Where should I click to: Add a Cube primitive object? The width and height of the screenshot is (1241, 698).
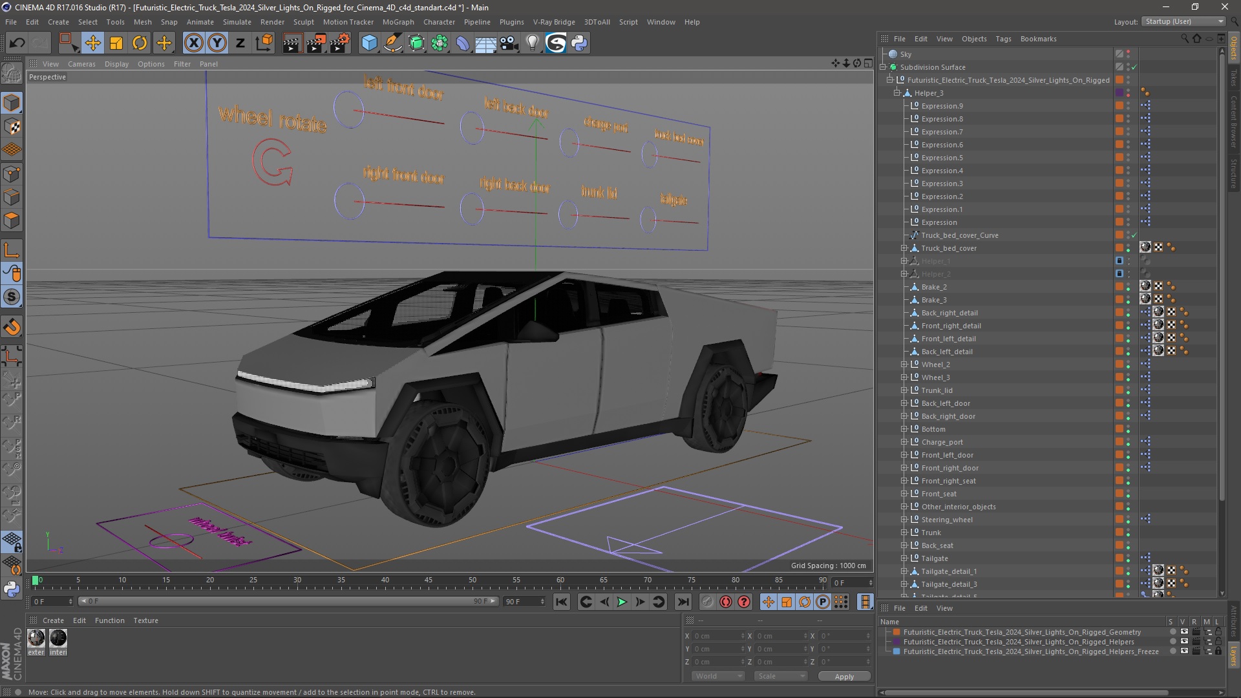tap(369, 43)
